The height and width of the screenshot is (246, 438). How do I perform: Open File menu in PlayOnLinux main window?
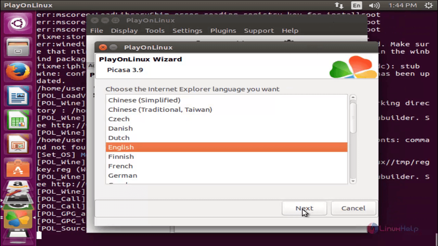96,30
